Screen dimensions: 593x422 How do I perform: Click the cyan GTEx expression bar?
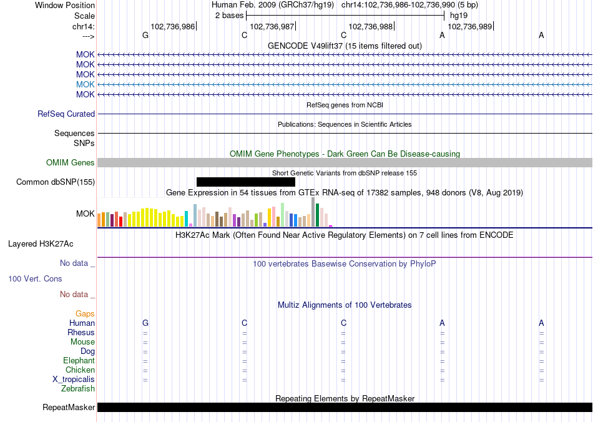pyautogui.click(x=187, y=219)
